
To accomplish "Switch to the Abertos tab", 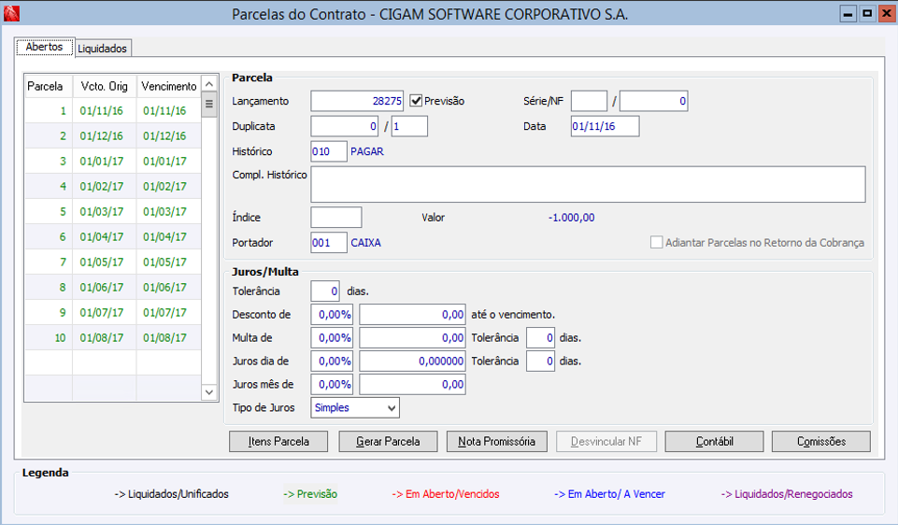I will point(45,47).
